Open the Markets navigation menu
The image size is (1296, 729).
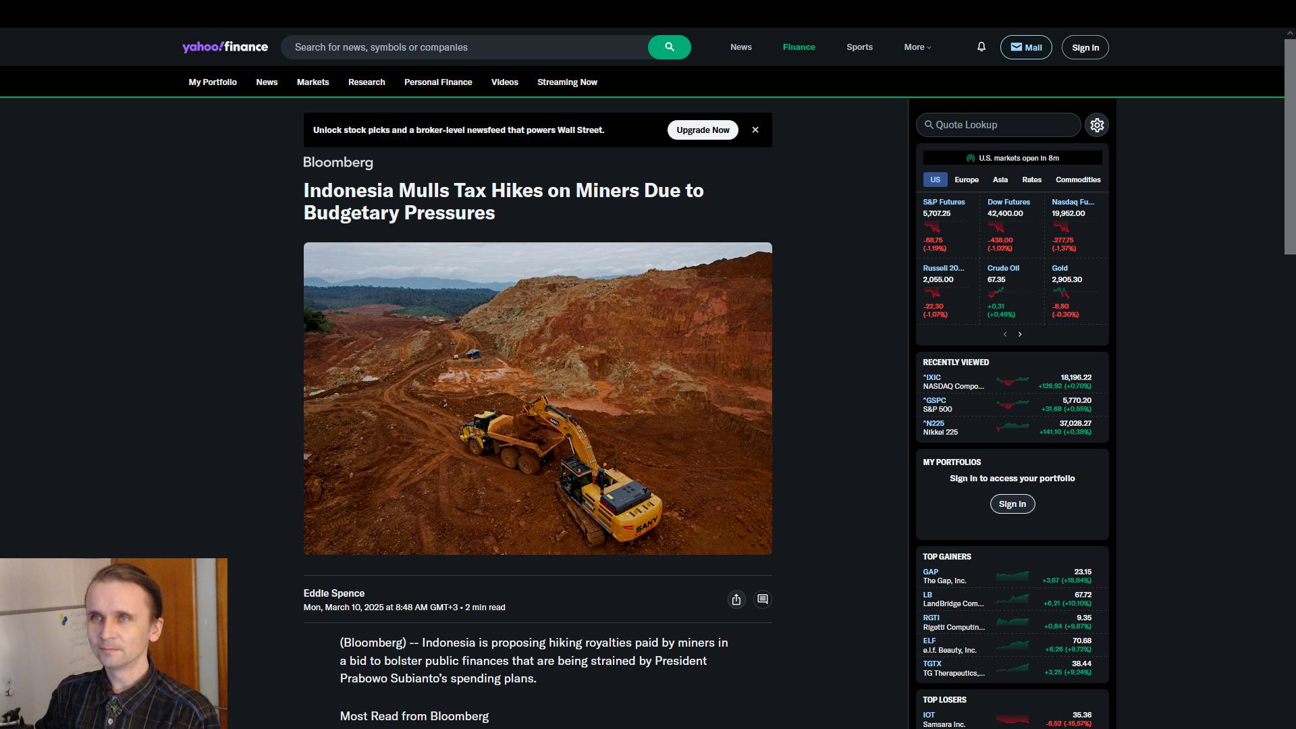pyautogui.click(x=313, y=82)
